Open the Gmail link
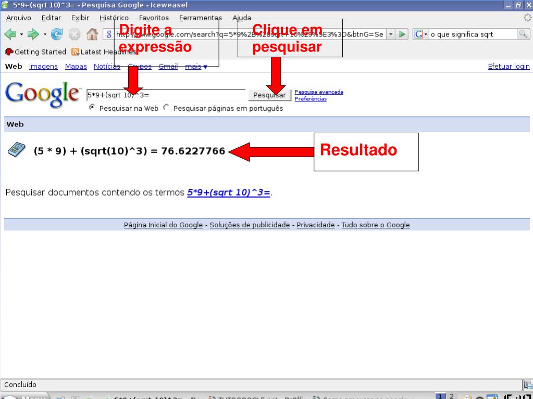The width and height of the screenshot is (533, 399). [x=168, y=67]
